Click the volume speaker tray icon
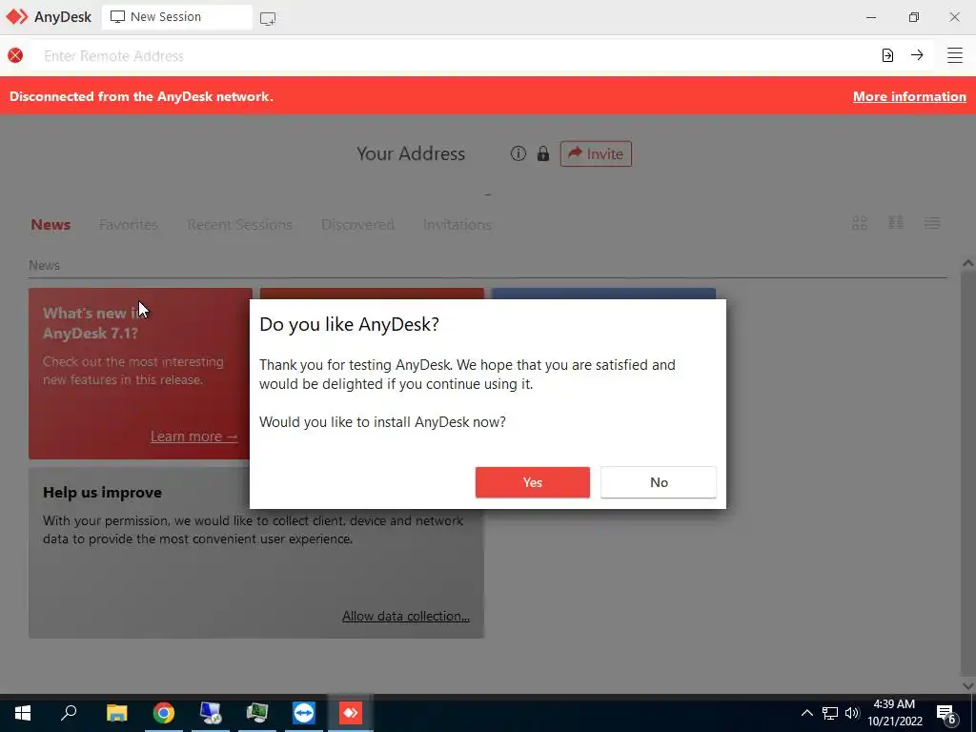This screenshot has height=732, width=976. (x=851, y=713)
